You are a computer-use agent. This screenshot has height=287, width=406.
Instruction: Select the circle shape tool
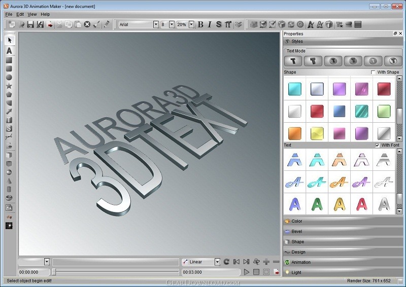[x=9, y=77]
